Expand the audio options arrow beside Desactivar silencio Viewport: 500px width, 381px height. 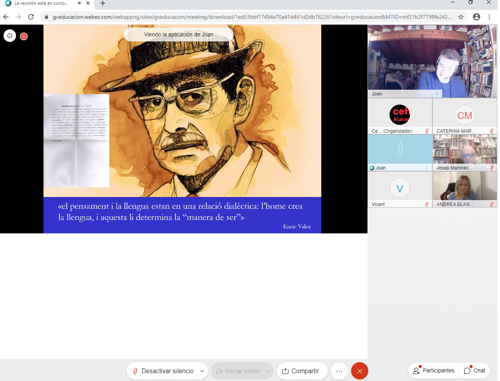(x=202, y=371)
